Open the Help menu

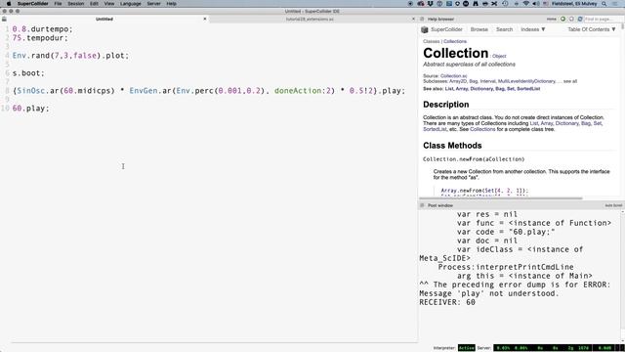pos(172,4)
